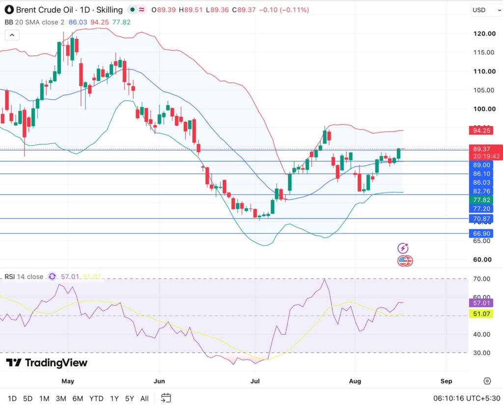Open the USD currency dropdown
503x408 pixels.
486,10
